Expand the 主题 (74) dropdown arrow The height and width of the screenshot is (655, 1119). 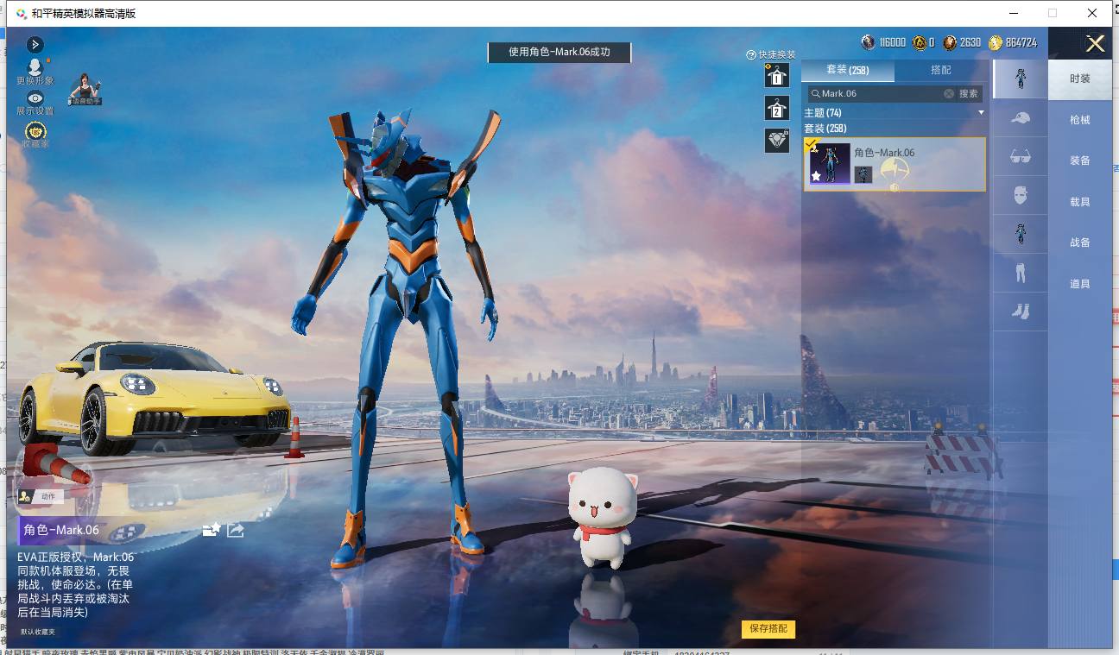click(x=981, y=113)
